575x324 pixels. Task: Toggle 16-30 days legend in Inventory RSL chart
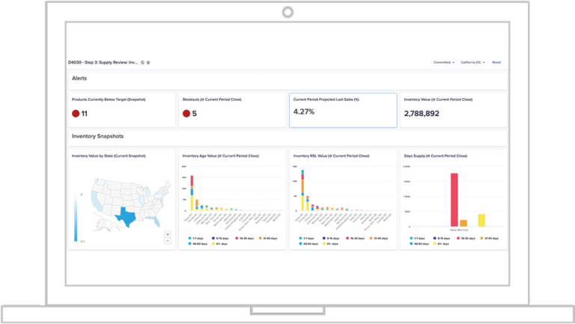click(356, 238)
